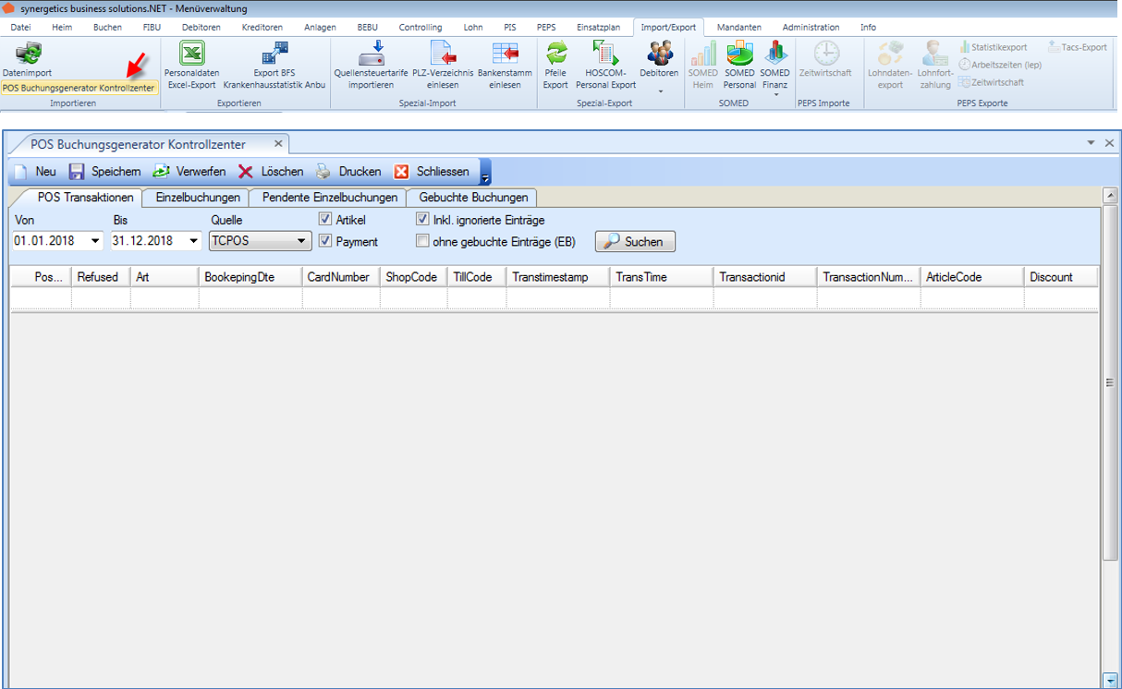The width and height of the screenshot is (1122, 689).
Task: Click the Datenimport icon in the ribbon
Action: (28, 54)
